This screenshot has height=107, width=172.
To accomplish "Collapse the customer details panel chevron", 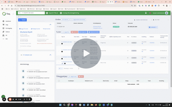I will [x=50, y=25].
